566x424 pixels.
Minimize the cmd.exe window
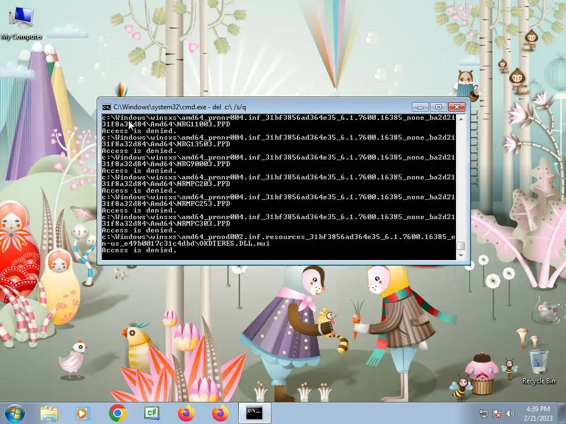pyautogui.click(x=420, y=107)
